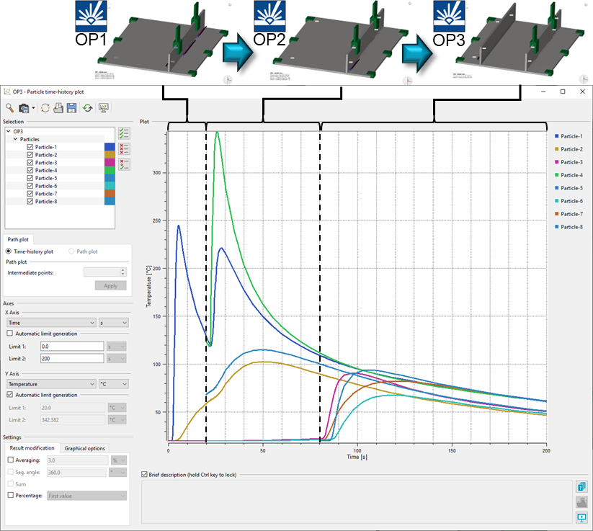Open the snapshot dropdown arrow
This screenshot has height=531, width=593.
click(33, 108)
